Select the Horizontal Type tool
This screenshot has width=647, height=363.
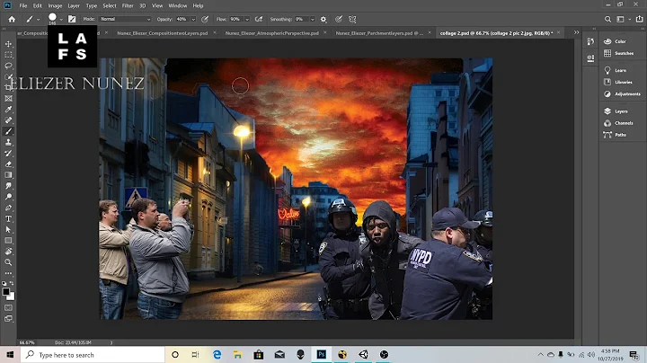[8, 218]
